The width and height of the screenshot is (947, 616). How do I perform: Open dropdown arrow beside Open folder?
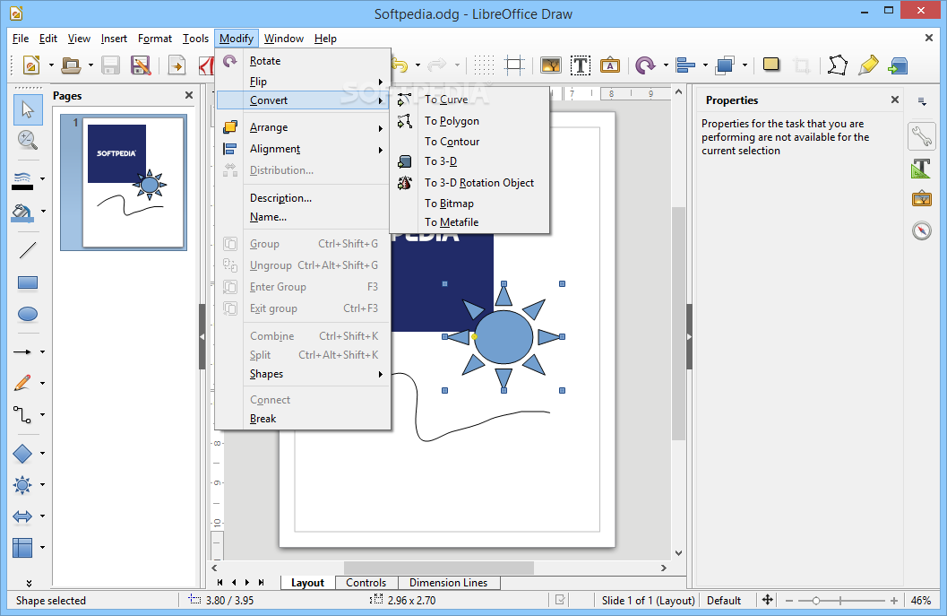tap(90, 65)
